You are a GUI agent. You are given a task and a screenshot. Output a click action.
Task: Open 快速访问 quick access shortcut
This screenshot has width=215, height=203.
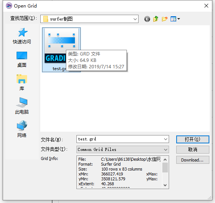point(22,36)
